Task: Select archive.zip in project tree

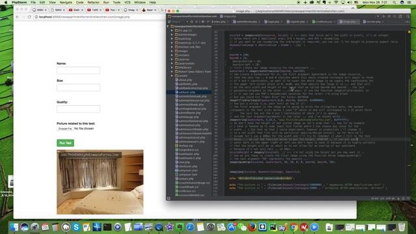Action: (186, 146)
